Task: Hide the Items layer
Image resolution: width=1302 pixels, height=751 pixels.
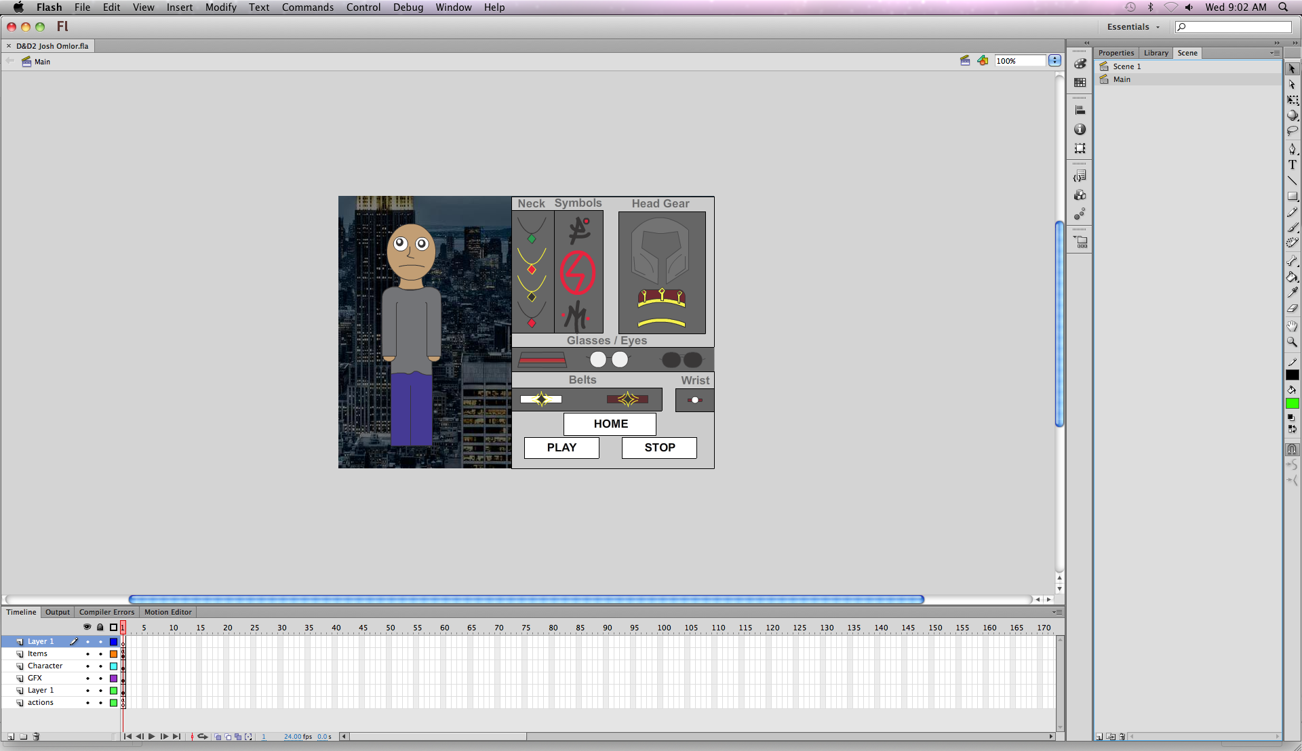Action: point(87,654)
